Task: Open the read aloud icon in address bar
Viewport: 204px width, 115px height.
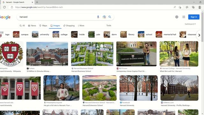Action: [x=175, y=7]
